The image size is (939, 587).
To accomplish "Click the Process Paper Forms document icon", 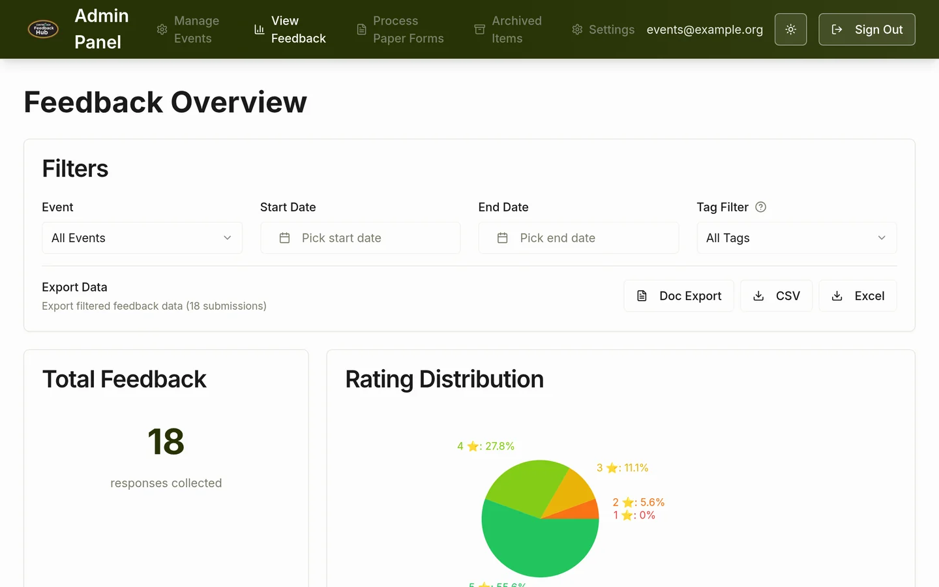I will click(361, 29).
